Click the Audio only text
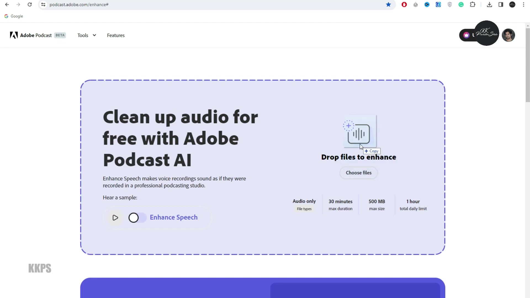This screenshot has height=298, width=530. pos(304,201)
